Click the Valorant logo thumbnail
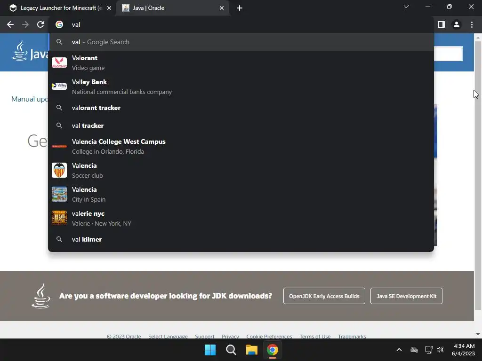Viewport: 482px width, 361px height. point(59,63)
